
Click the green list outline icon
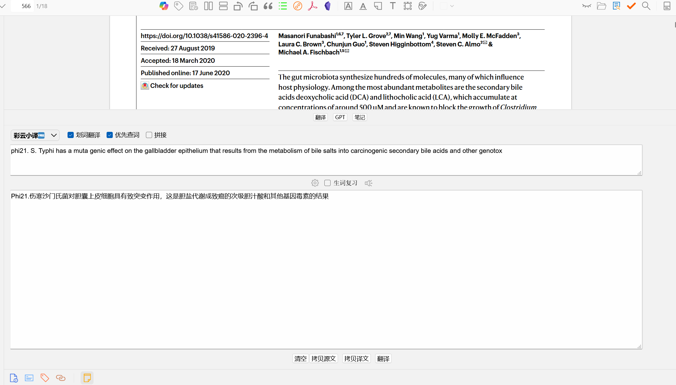tap(283, 6)
